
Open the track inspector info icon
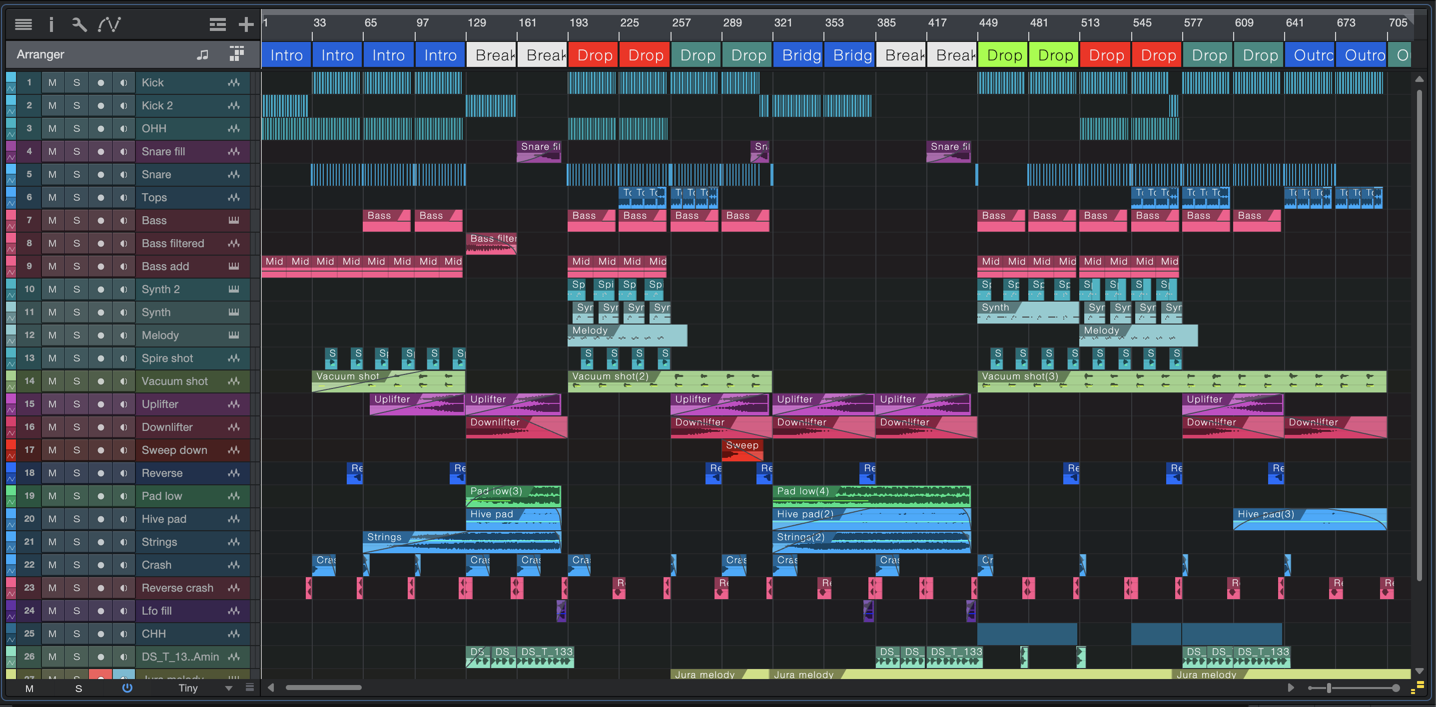coord(51,24)
